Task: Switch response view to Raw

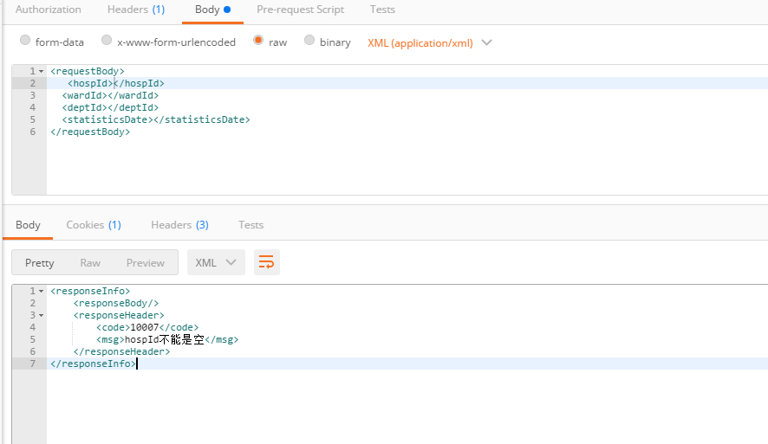Action: click(90, 262)
